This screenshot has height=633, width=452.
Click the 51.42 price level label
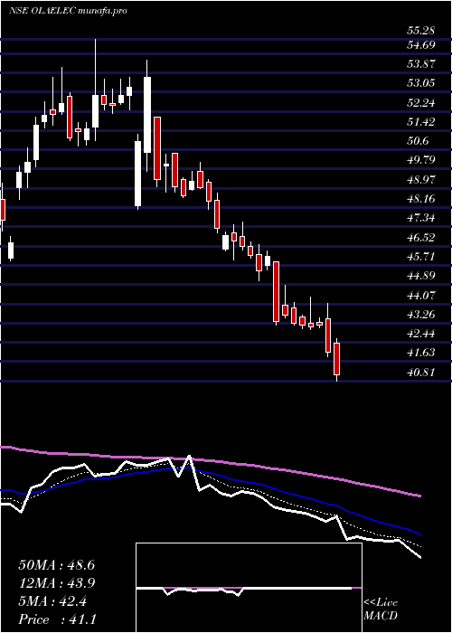(x=421, y=121)
